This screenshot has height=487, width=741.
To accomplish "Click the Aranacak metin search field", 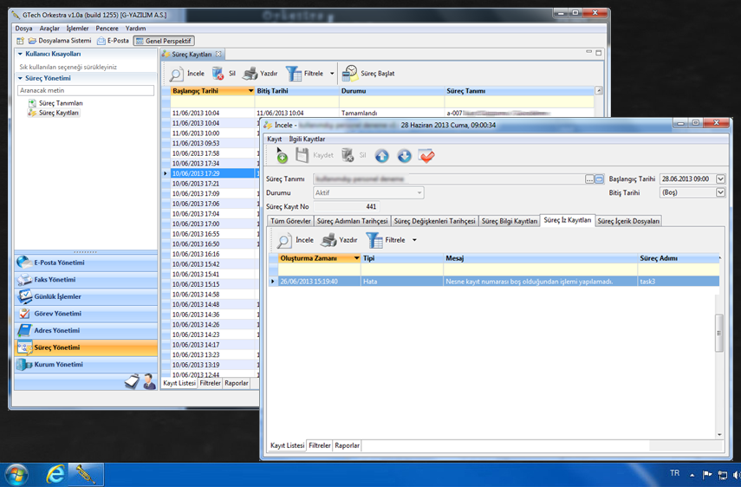I will pos(86,90).
